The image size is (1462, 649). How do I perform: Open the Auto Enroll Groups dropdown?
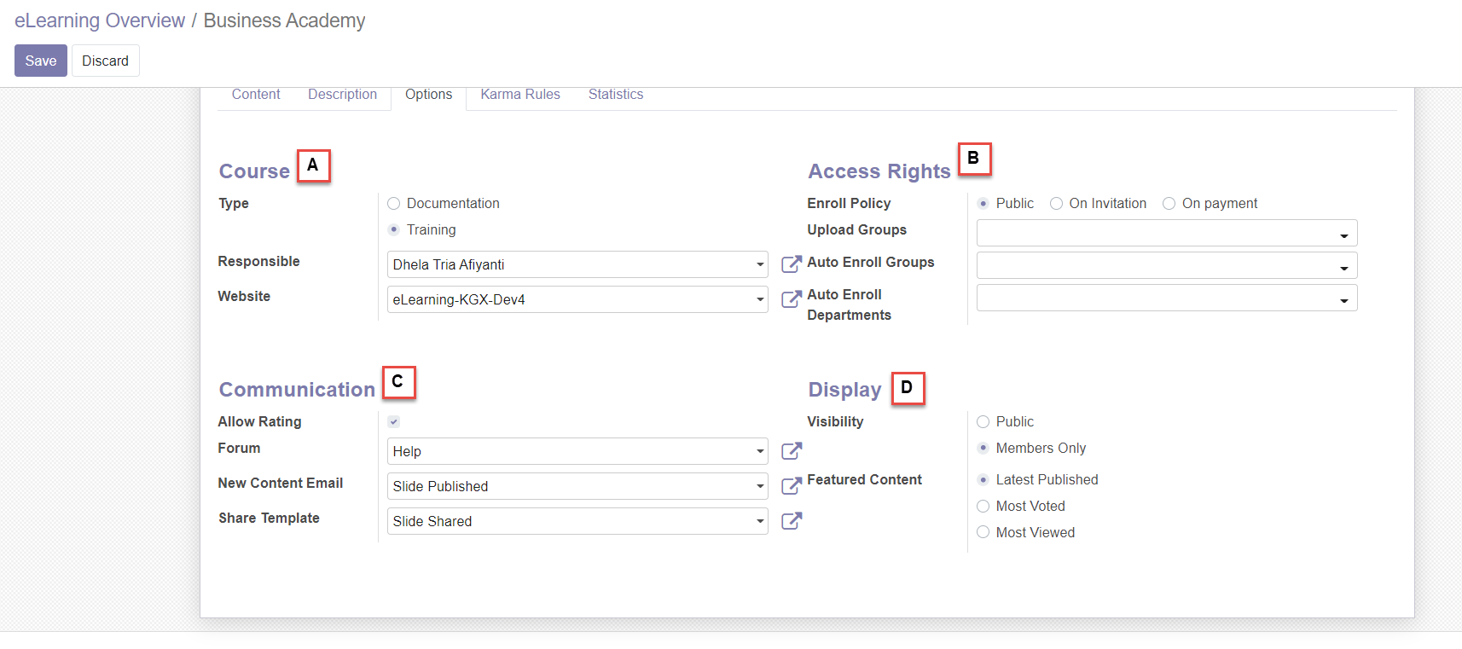[1167, 265]
